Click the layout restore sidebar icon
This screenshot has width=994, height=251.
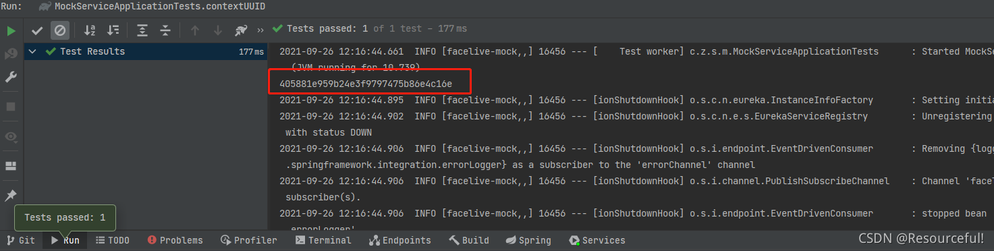pyautogui.click(x=11, y=166)
